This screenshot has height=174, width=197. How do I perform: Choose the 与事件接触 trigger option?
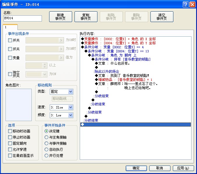pyautogui.click(x=46, y=143)
